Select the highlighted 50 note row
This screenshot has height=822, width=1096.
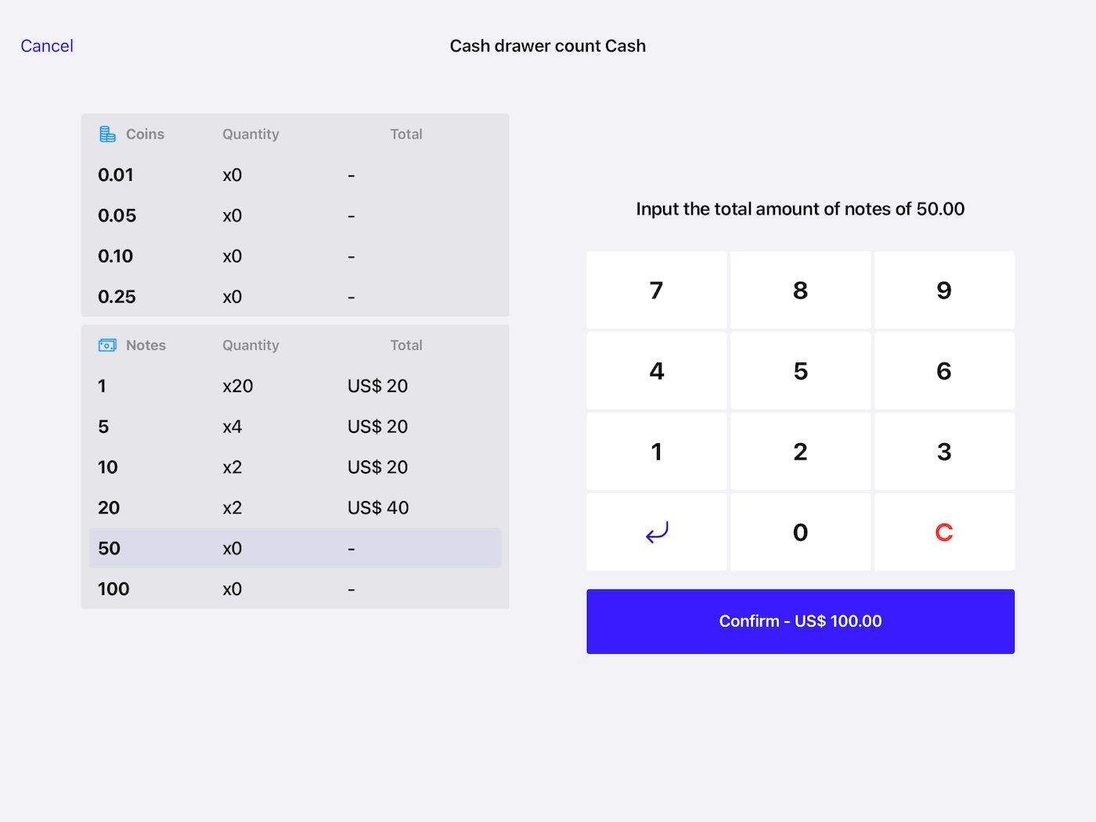click(295, 548)
